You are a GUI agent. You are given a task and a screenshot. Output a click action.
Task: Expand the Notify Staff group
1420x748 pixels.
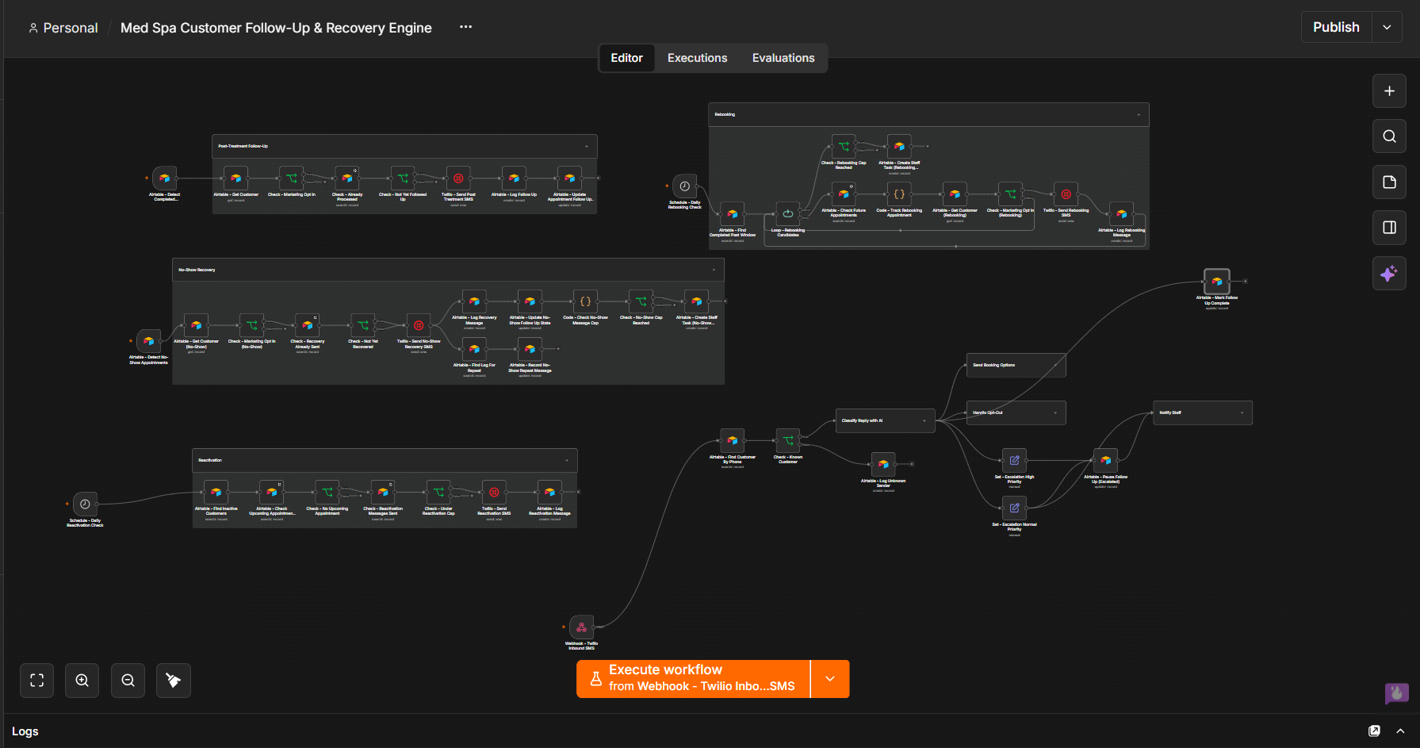point(1242,413)
